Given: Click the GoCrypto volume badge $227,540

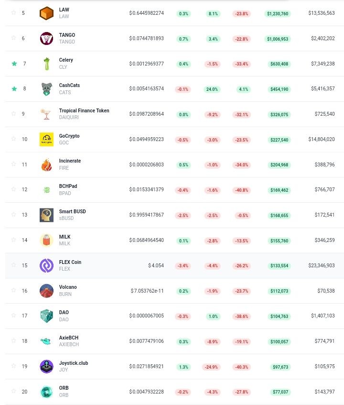Looking at the screenshot, I should point(279,140).
